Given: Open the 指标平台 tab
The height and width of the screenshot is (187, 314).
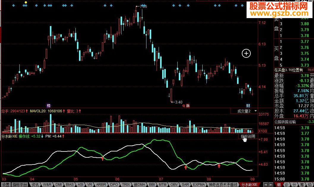Looking at the screenshot, I should click(20, 185).
